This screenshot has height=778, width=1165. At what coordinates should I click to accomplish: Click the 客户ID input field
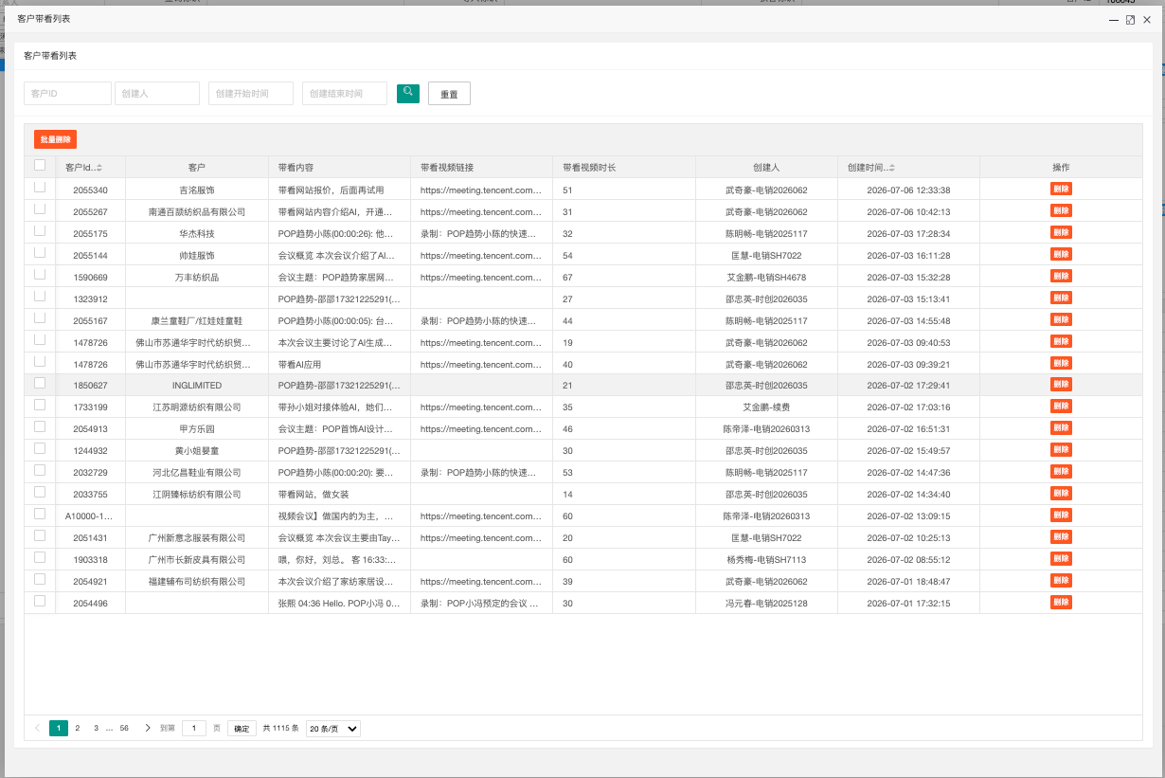[x=67, y=93]
